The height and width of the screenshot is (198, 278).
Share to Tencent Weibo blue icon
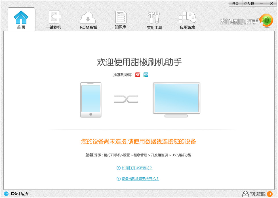pyautogui.click(x=146, y=75)
